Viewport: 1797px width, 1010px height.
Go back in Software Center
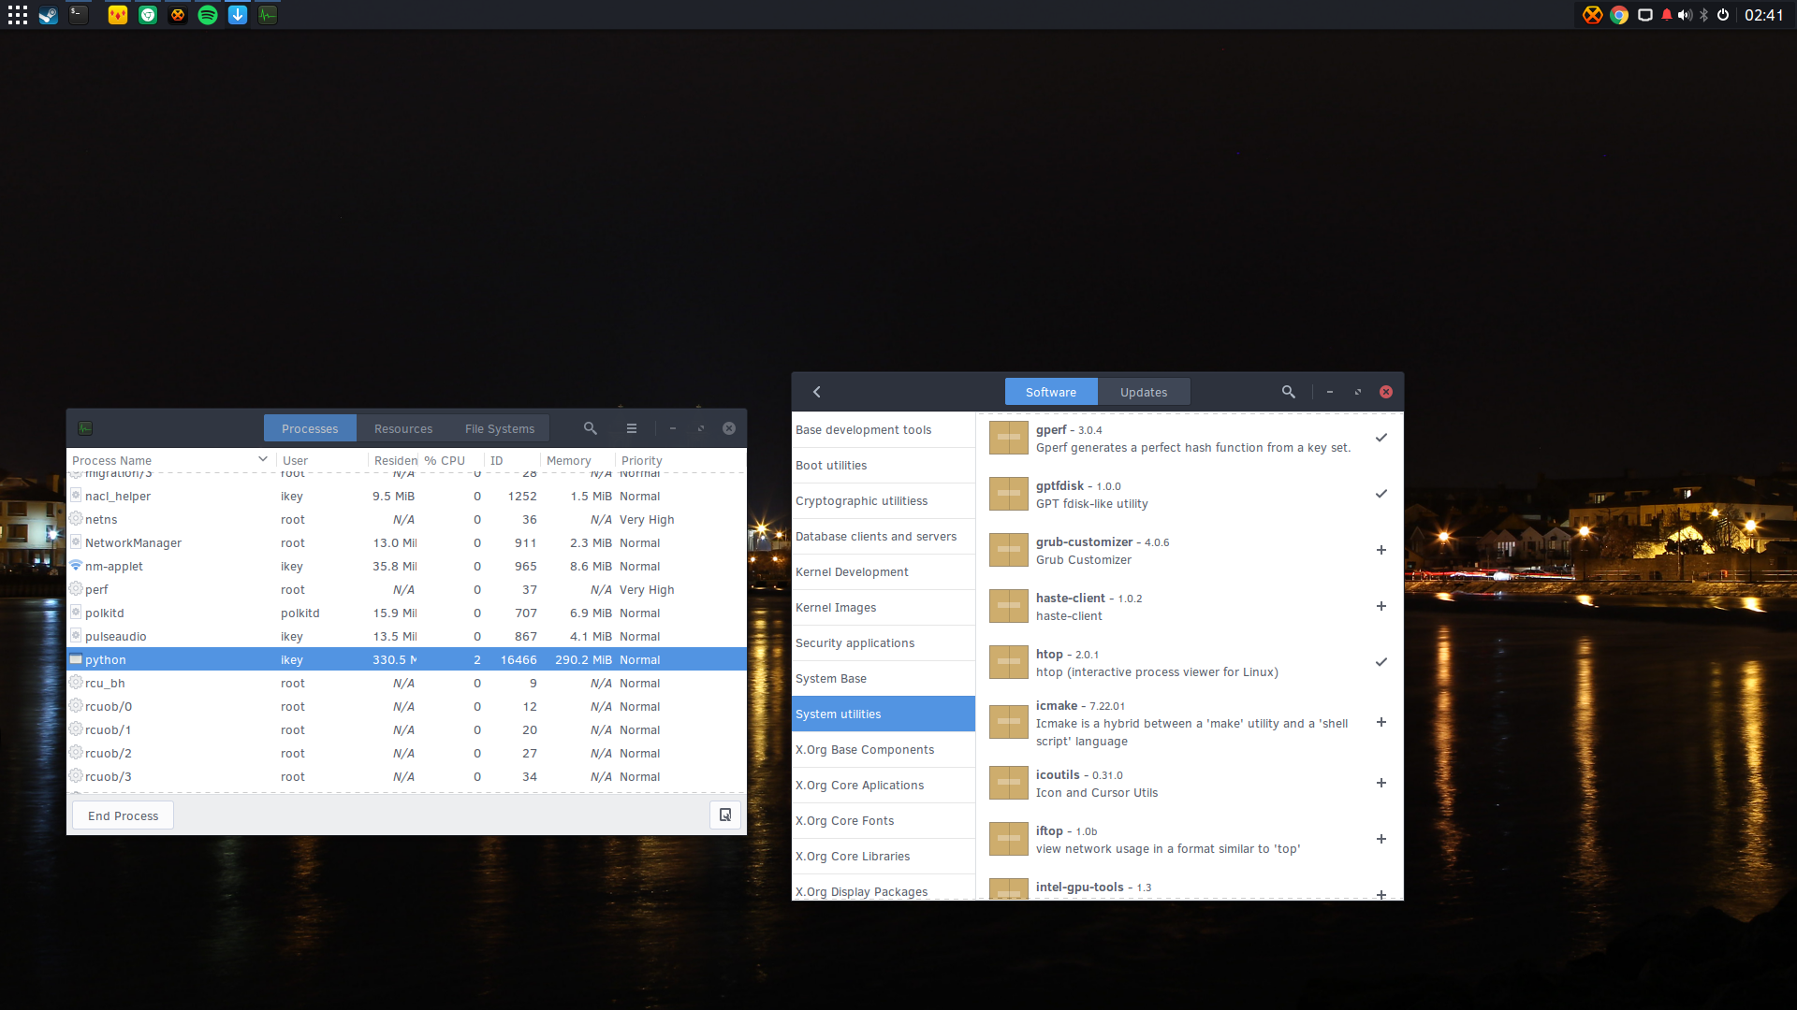pos(817,392)
